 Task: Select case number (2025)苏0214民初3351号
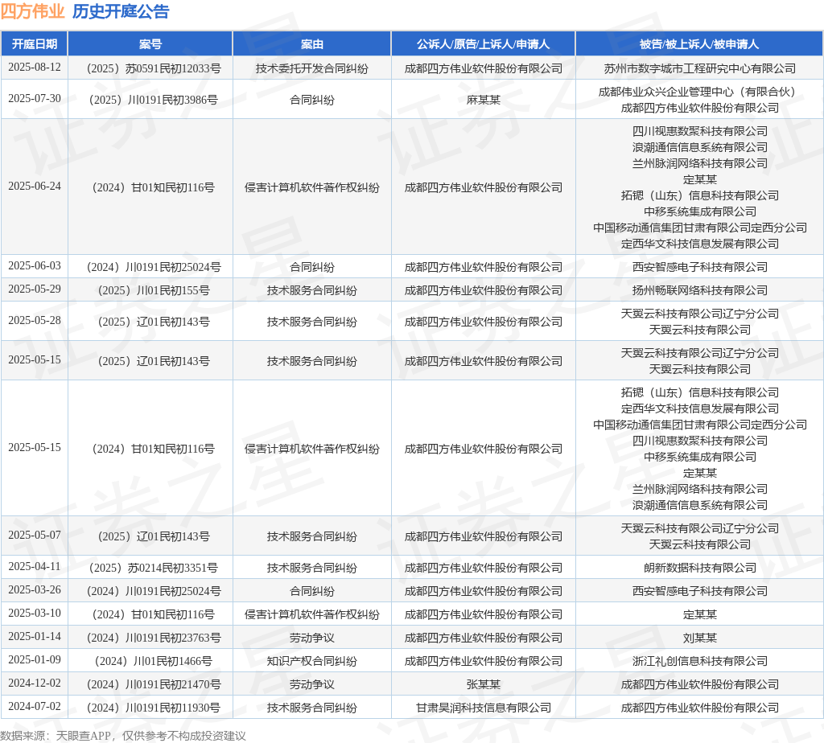pyautogui.click(x=154, y=568)
